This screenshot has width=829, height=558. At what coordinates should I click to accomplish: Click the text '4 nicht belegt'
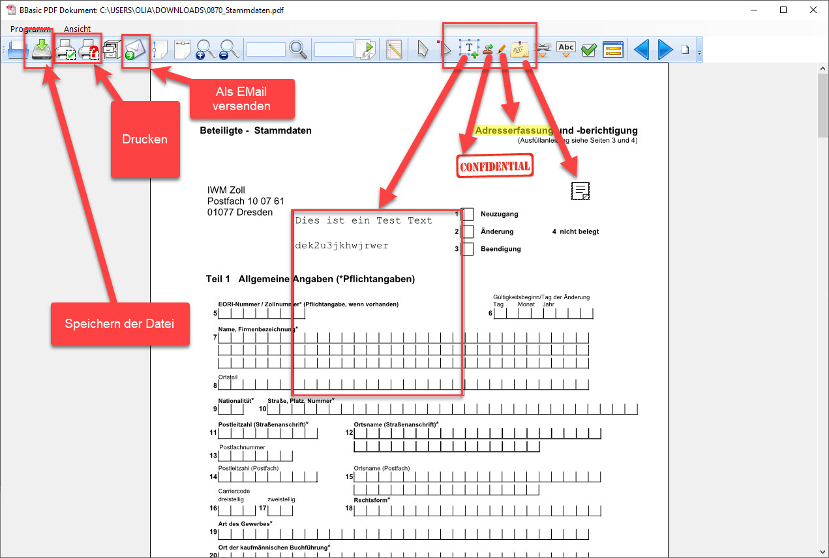pyautogui.click(x=575, y=231)
